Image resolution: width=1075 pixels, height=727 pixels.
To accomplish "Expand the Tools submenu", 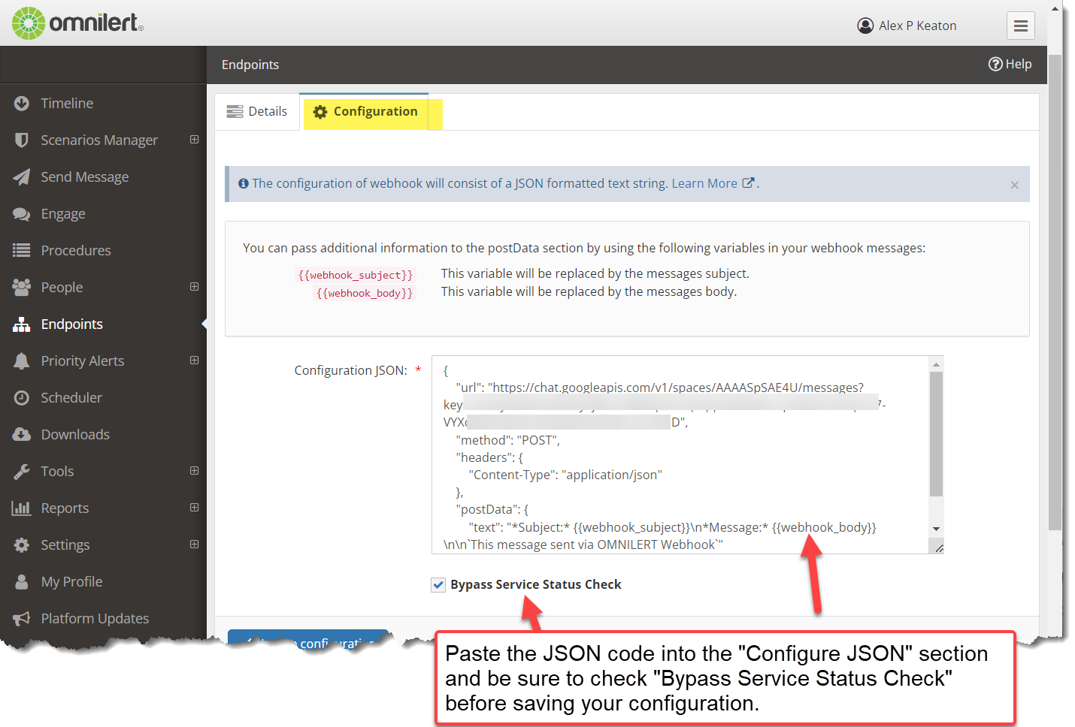I will [x=195, y=471].
